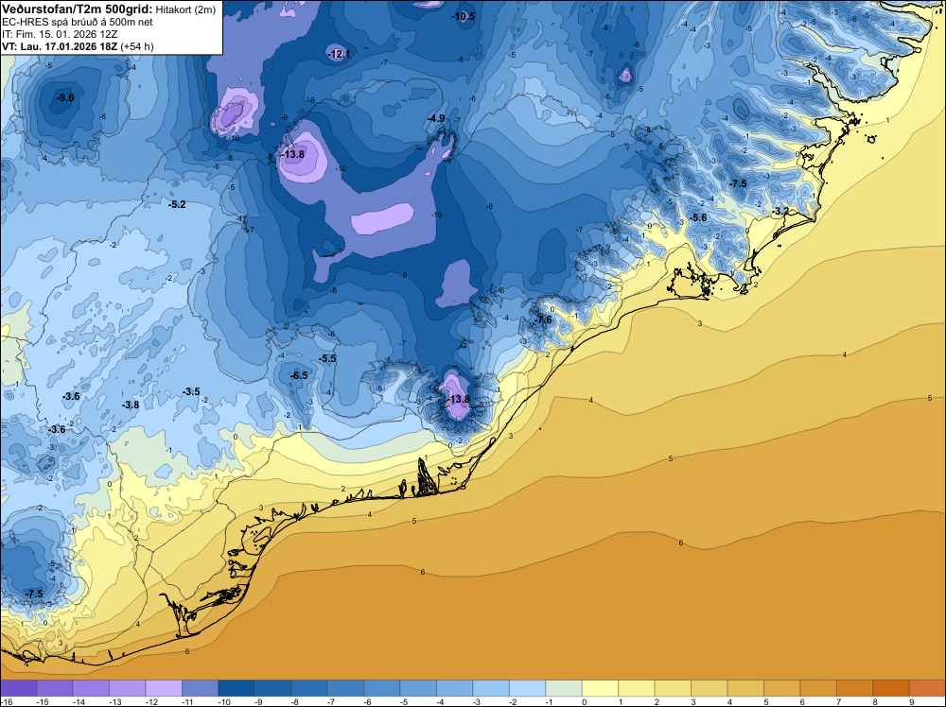Click the '-10.5' temperature label
Image resolution: width=946 pixels, height=707 pixels.
[x=464, y=17]
